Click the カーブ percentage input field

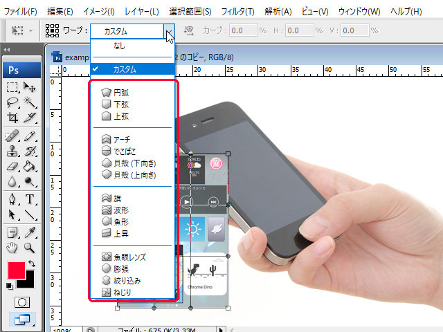click(243, 30)
